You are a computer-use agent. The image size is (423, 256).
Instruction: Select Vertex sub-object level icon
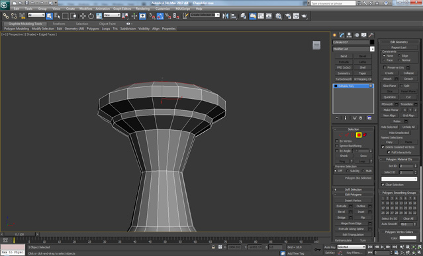coord(341,135)
